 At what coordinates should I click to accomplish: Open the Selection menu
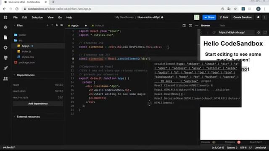coord(37,17)
